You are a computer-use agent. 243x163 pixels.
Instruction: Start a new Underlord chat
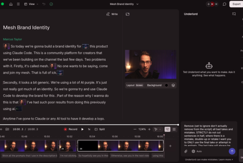(x=234, y=14)
